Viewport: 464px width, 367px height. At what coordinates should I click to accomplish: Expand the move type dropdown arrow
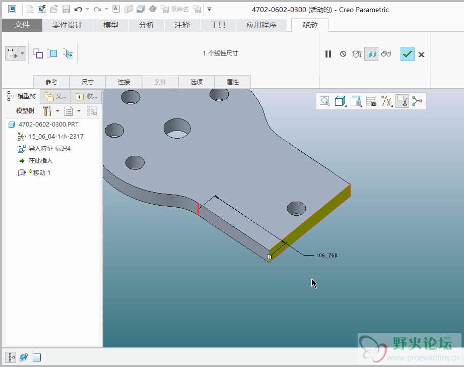[x=23, y=53]
